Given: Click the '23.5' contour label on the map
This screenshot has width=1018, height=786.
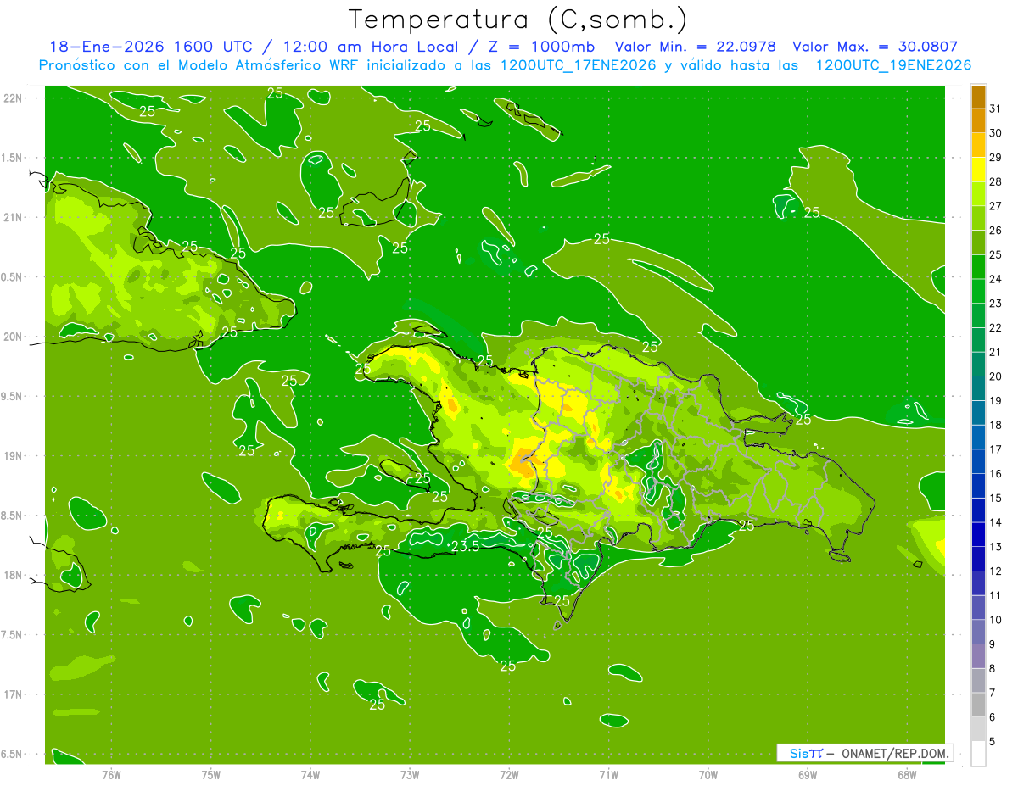Looking at the screenshot, I should point(464,547).
